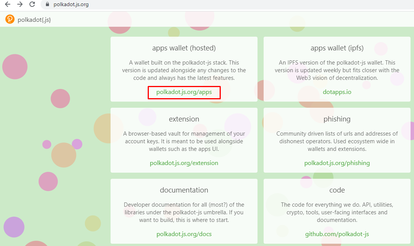
Task: Open the github.com/polkadot-js link
Action: click(337, 234)
